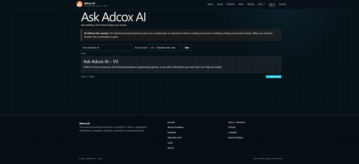This screenshot has height=164, width=359.
Task: Open Portfolio in the top navigation
Action: point(231,4)
